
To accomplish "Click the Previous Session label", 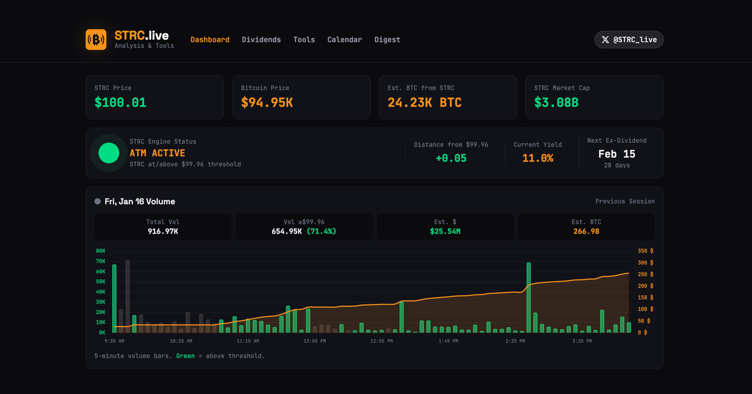I will 624,201.
